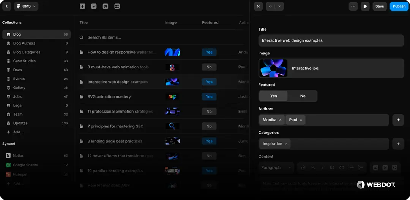410x200 pixels.
Task: Open the CMS dropdown menu
Action: tap(26, 6)
